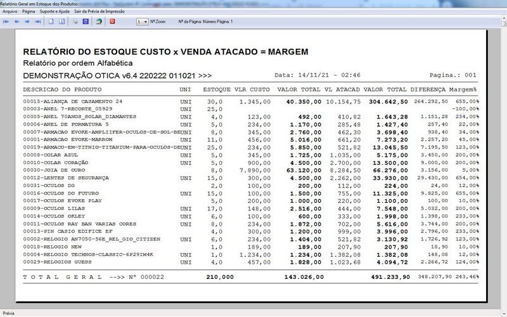Click total value '143.026,00'
The image size is (507, 317).
[304, 277]
